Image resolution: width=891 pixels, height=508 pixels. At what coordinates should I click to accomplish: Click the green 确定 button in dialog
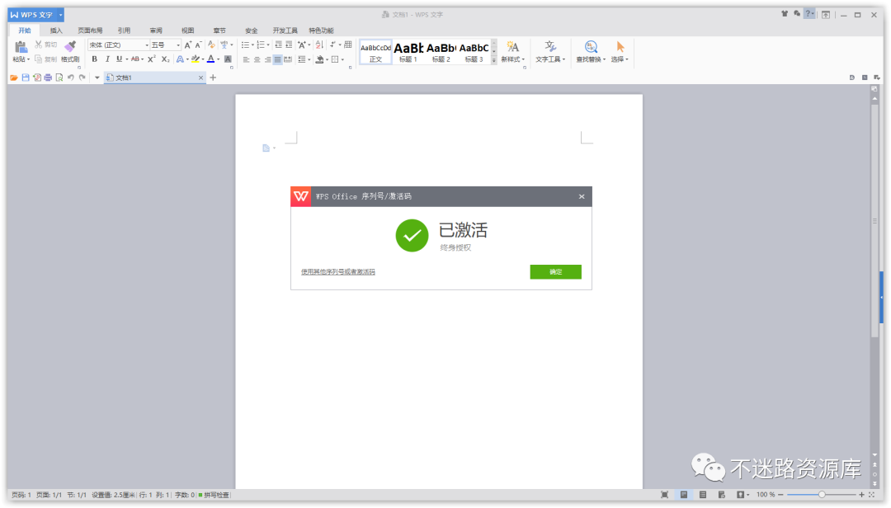(555, 271)
